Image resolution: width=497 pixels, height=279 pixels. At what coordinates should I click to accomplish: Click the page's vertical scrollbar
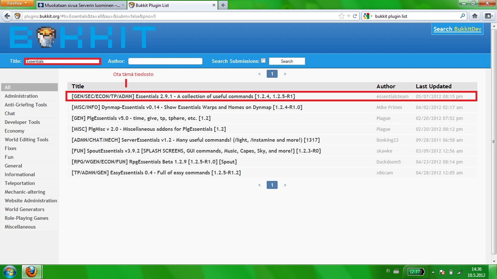pyautogui.click(x=494, y=141)
